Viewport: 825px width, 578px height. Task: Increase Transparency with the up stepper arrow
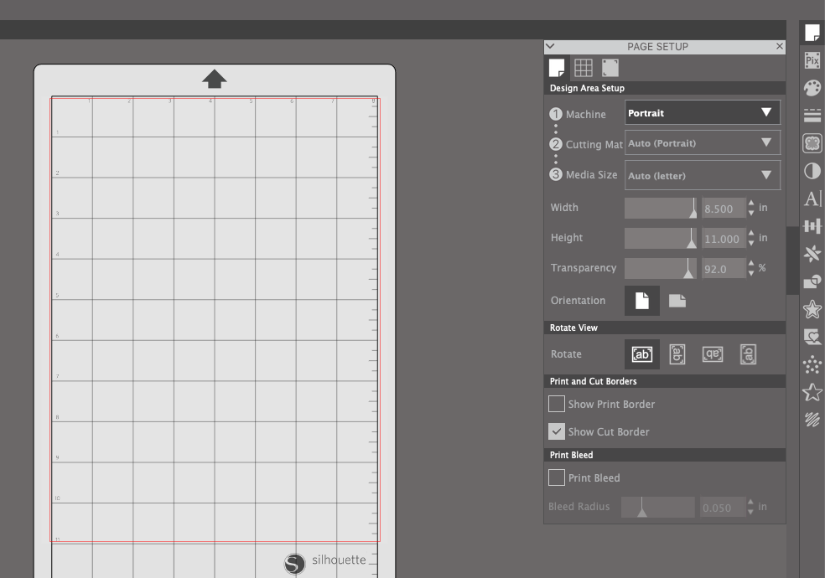[751, 264]
